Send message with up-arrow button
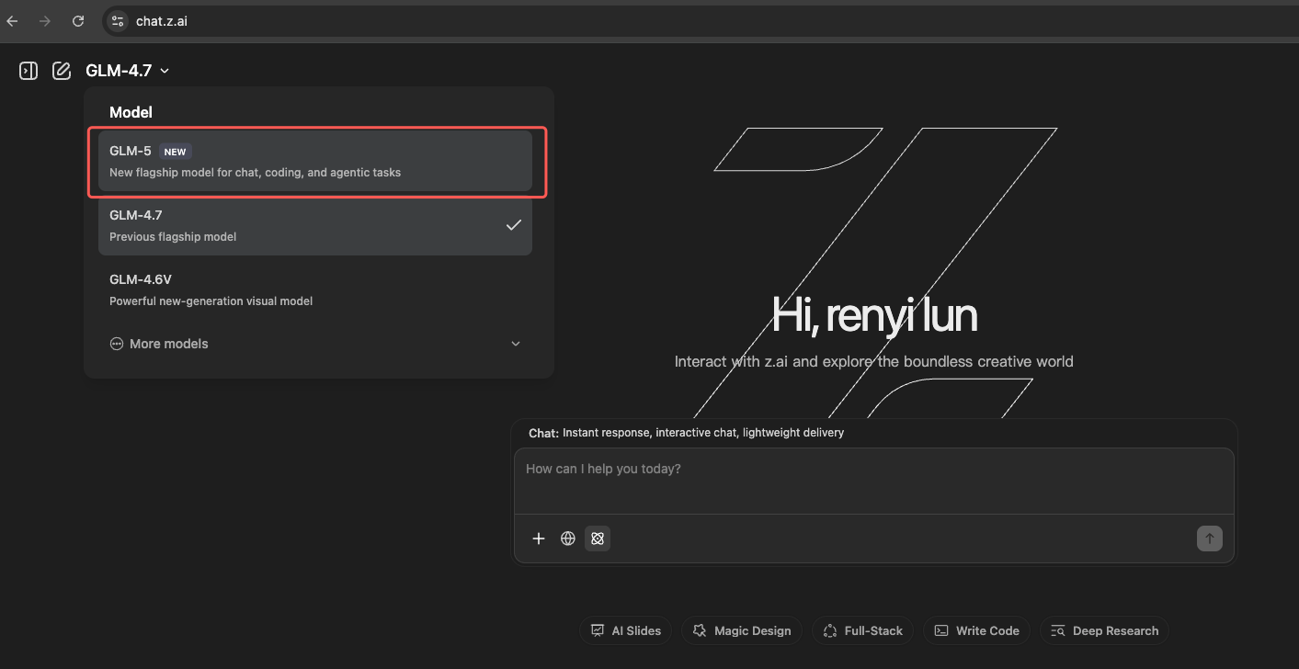1299x669 pixels. click(x=1210, y=539)
